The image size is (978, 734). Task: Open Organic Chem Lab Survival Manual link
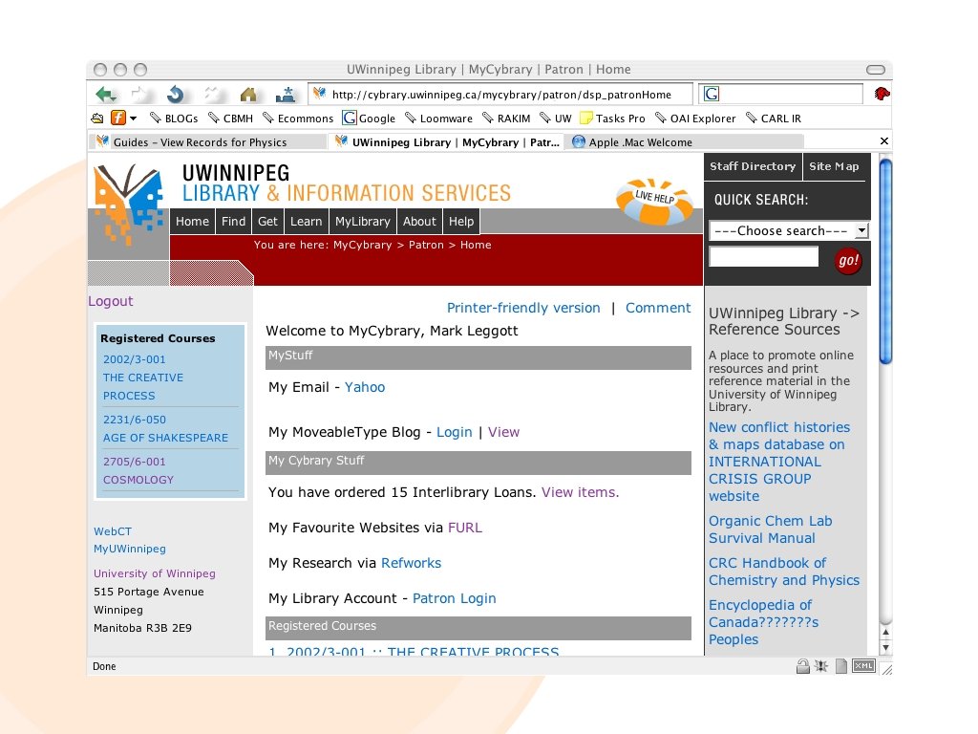click(771, 529)
